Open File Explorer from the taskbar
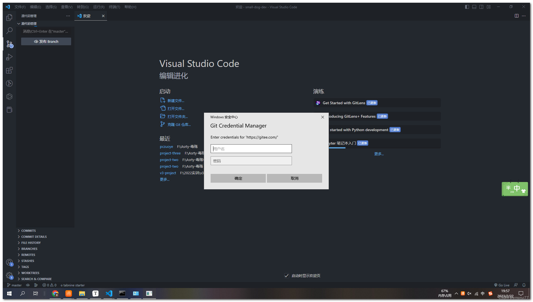 (x=82, y=293)
